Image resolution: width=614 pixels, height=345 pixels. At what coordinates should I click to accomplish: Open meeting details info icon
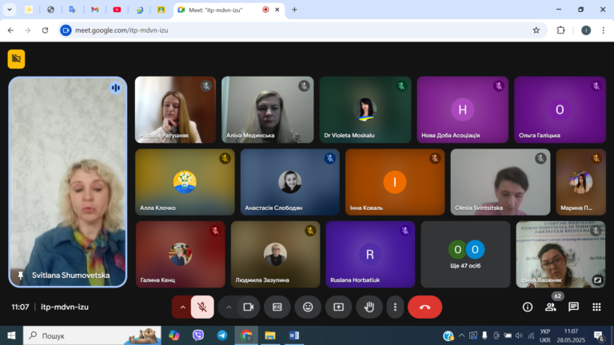(528, 307)
